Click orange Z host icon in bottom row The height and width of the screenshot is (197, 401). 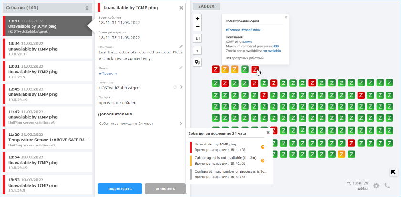tap(341, 154)
